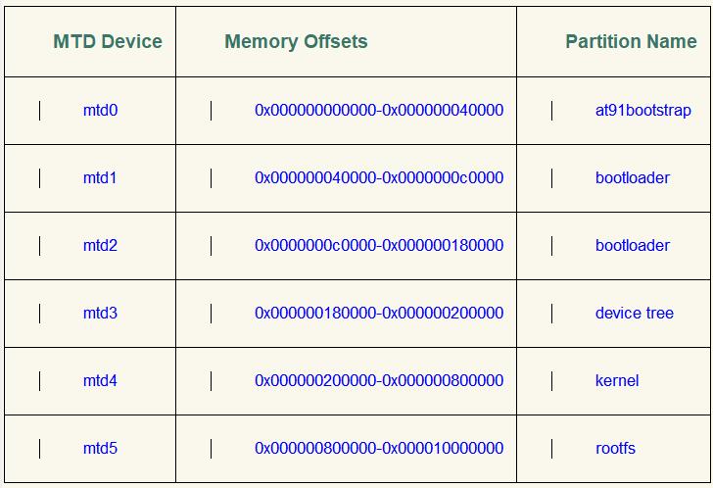Open the mtd1 device link
Screen dimensions: 713x488
click(100, 178)
